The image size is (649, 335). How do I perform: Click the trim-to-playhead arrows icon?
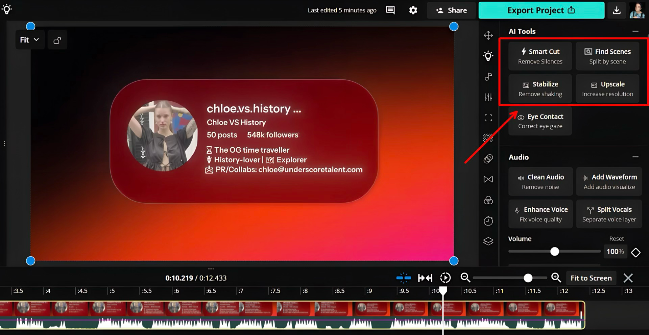[425, 278]
